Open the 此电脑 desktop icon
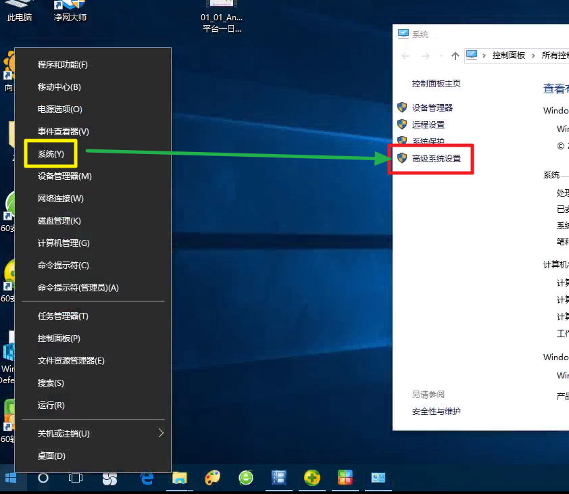569x494 pixels. coord(19,11)
